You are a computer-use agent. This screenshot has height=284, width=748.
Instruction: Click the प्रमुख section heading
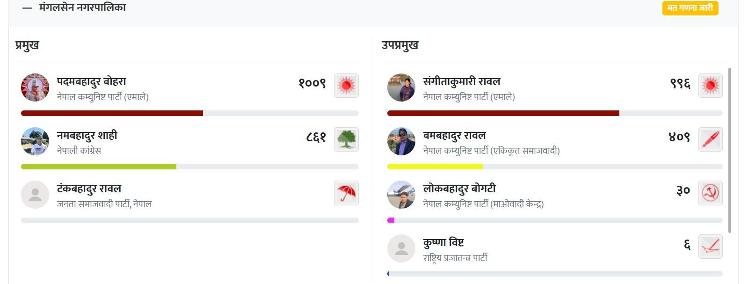coord(27,45)
